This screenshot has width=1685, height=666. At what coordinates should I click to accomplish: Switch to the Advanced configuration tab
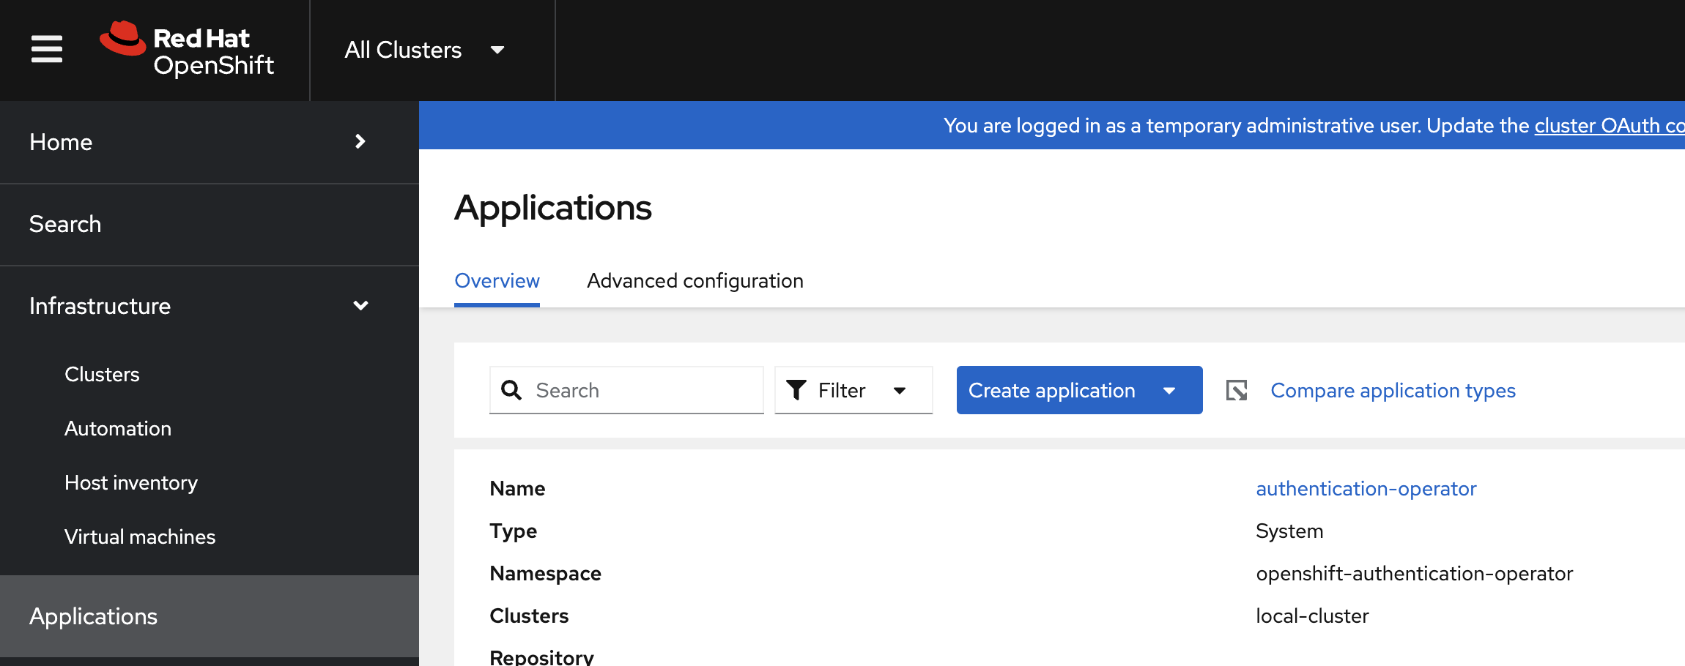(x=695, y=281)
